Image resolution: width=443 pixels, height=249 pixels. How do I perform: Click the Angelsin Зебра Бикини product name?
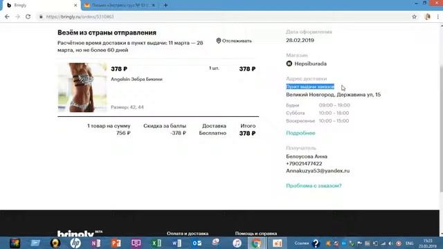[x=136, y=80]
